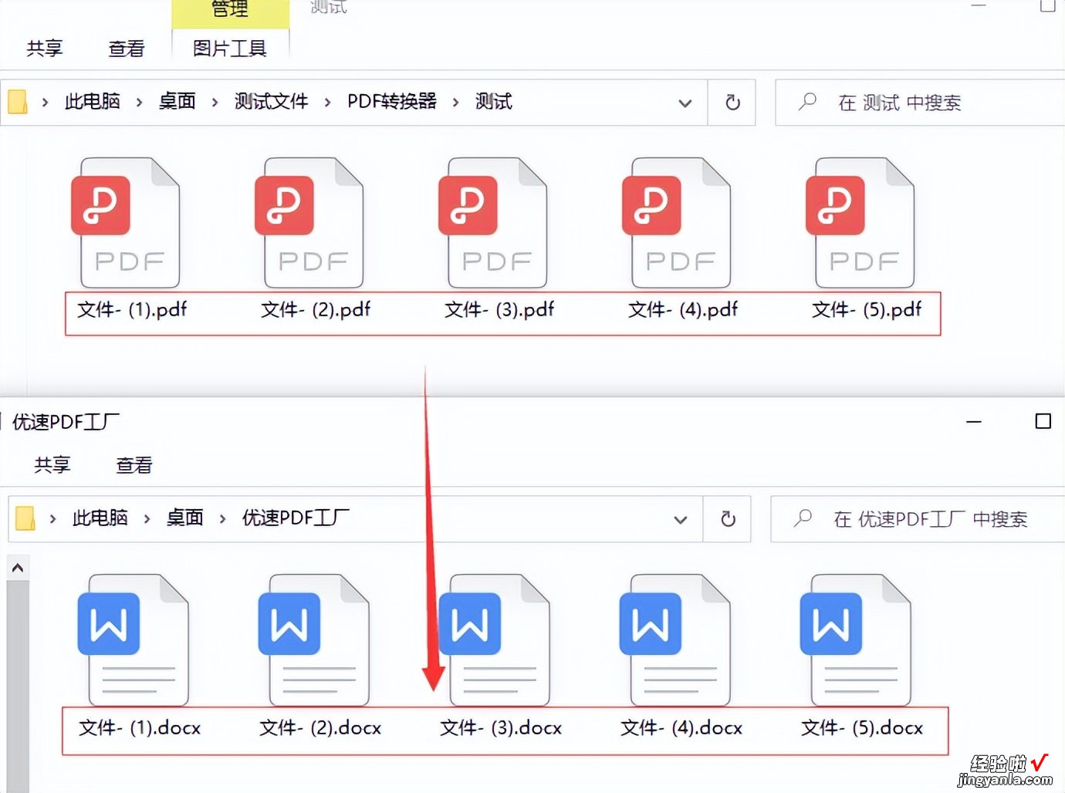Go to PDF转换器 breadcrumb
The height and width of the screenshot is (793, 1065).
pyautogui.click(x=392, y=101)
